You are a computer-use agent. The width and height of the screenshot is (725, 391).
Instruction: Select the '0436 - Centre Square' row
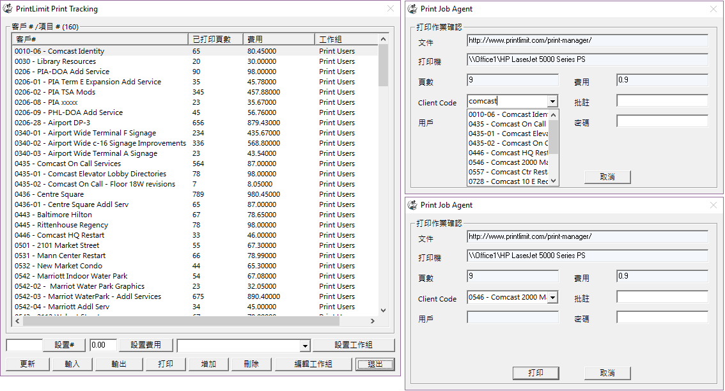tap(195, 194)
